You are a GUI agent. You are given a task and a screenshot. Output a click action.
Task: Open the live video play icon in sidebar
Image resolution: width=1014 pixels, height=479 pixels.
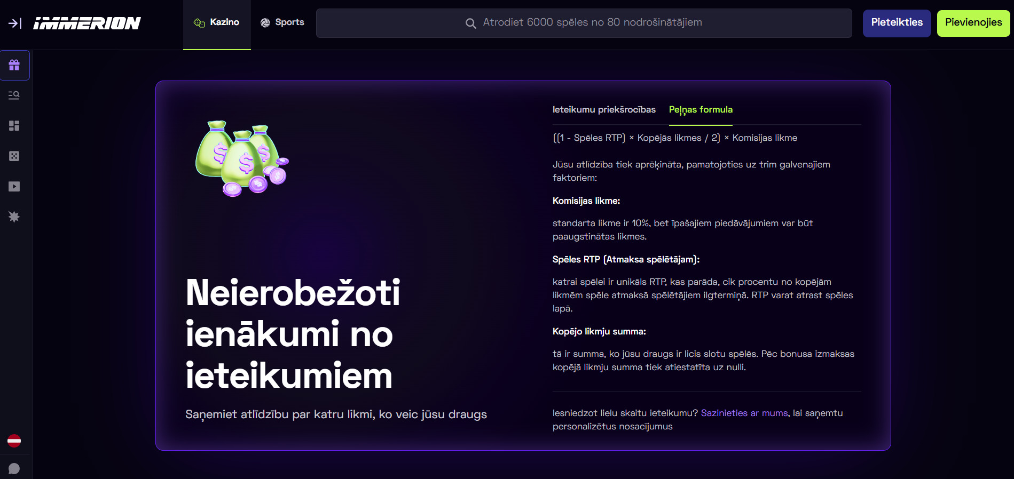pos(14,187)
